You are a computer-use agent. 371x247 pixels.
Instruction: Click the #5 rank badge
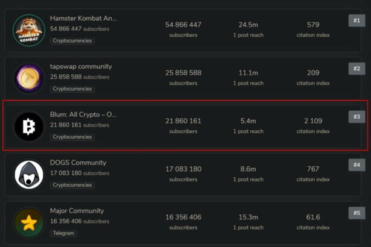click(x=357, y=212)
